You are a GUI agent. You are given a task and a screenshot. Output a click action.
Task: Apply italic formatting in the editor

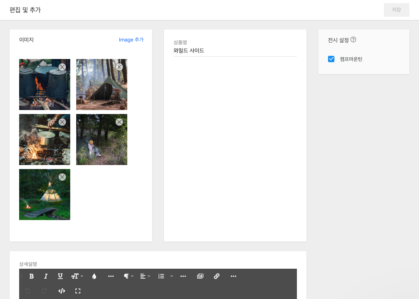point(46,276)
